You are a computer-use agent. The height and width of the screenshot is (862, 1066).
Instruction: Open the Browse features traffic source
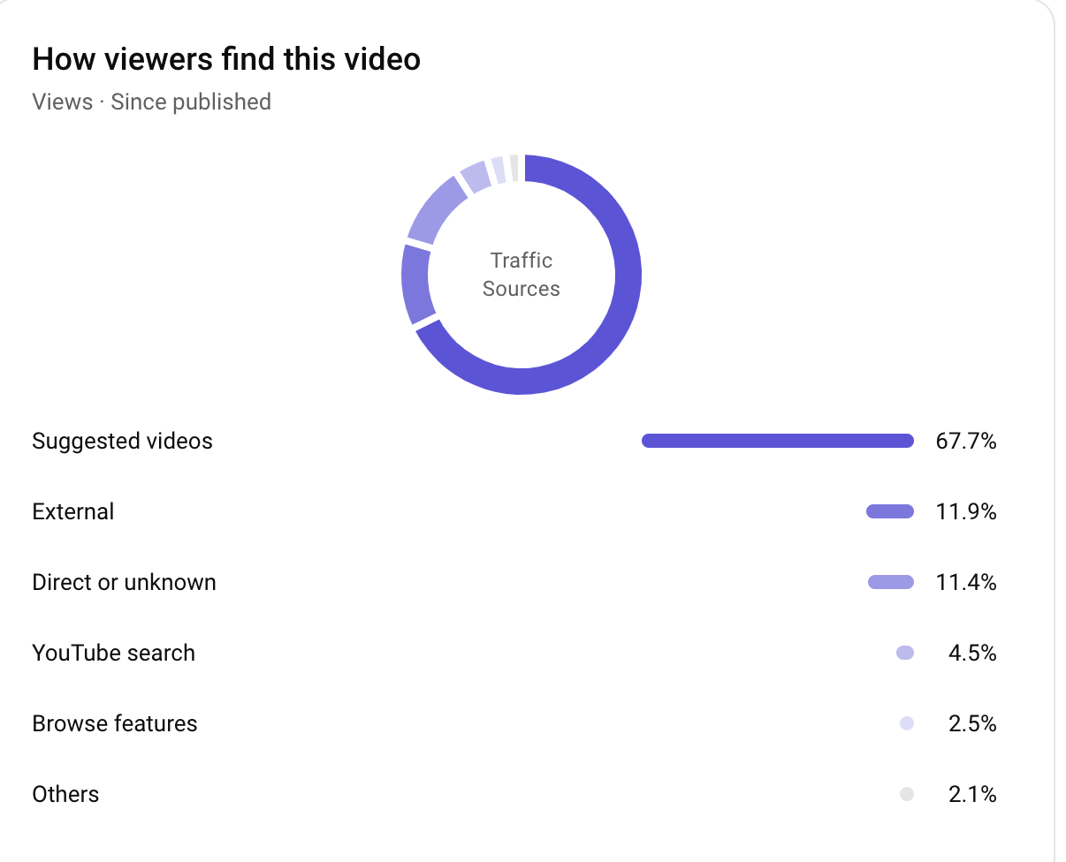pos(114,723)
